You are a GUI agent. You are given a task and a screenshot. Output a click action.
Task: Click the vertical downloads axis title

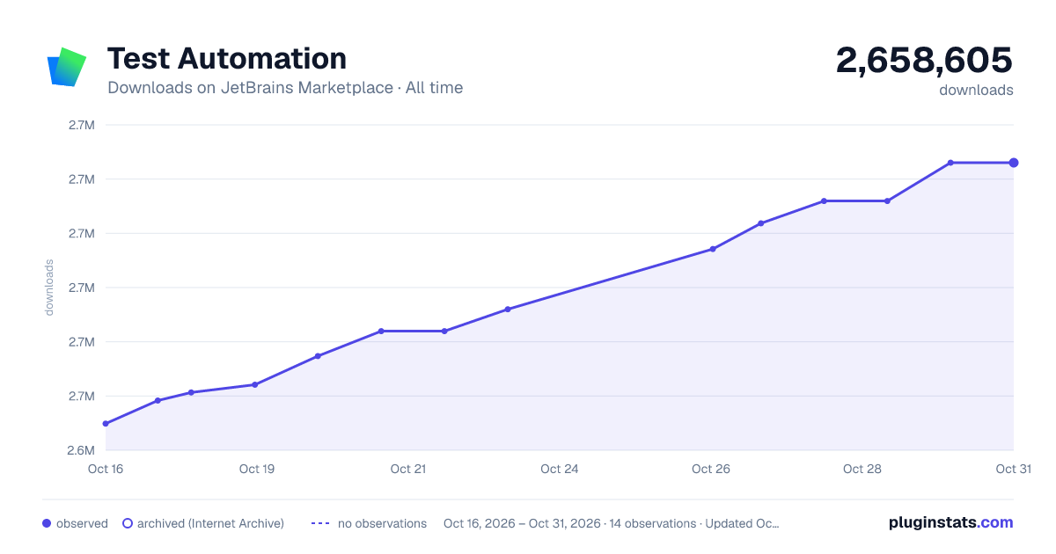pos(49,287)
